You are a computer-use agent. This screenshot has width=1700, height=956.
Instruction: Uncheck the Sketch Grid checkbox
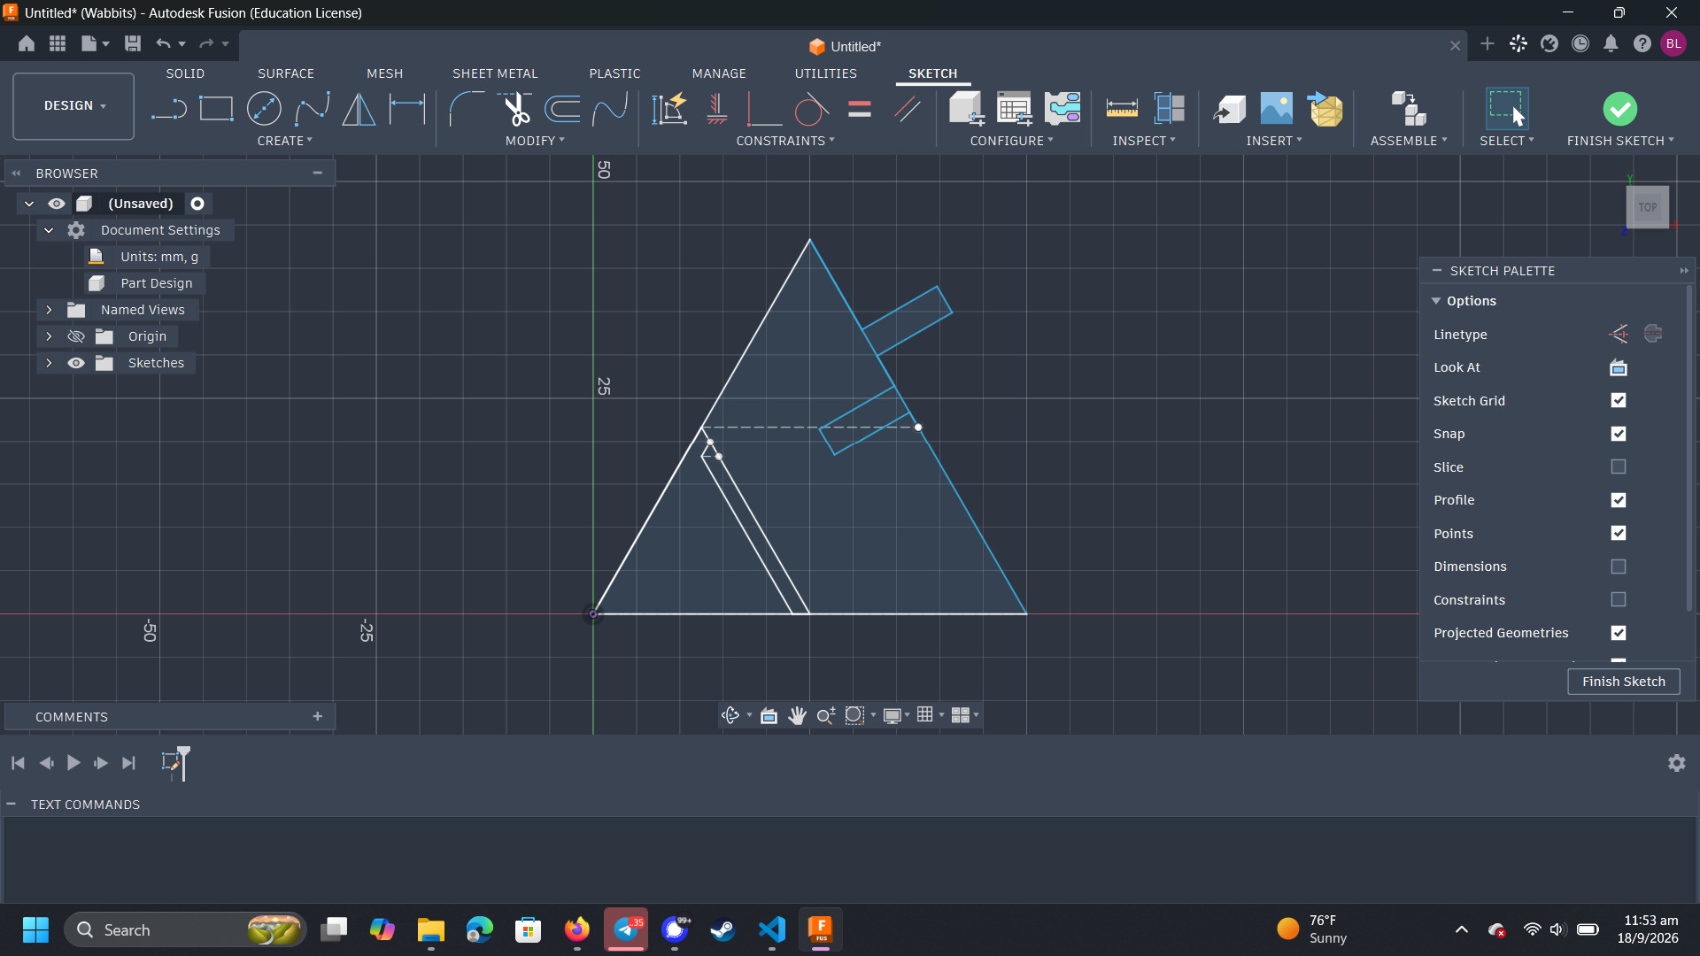pos(1619,401)
